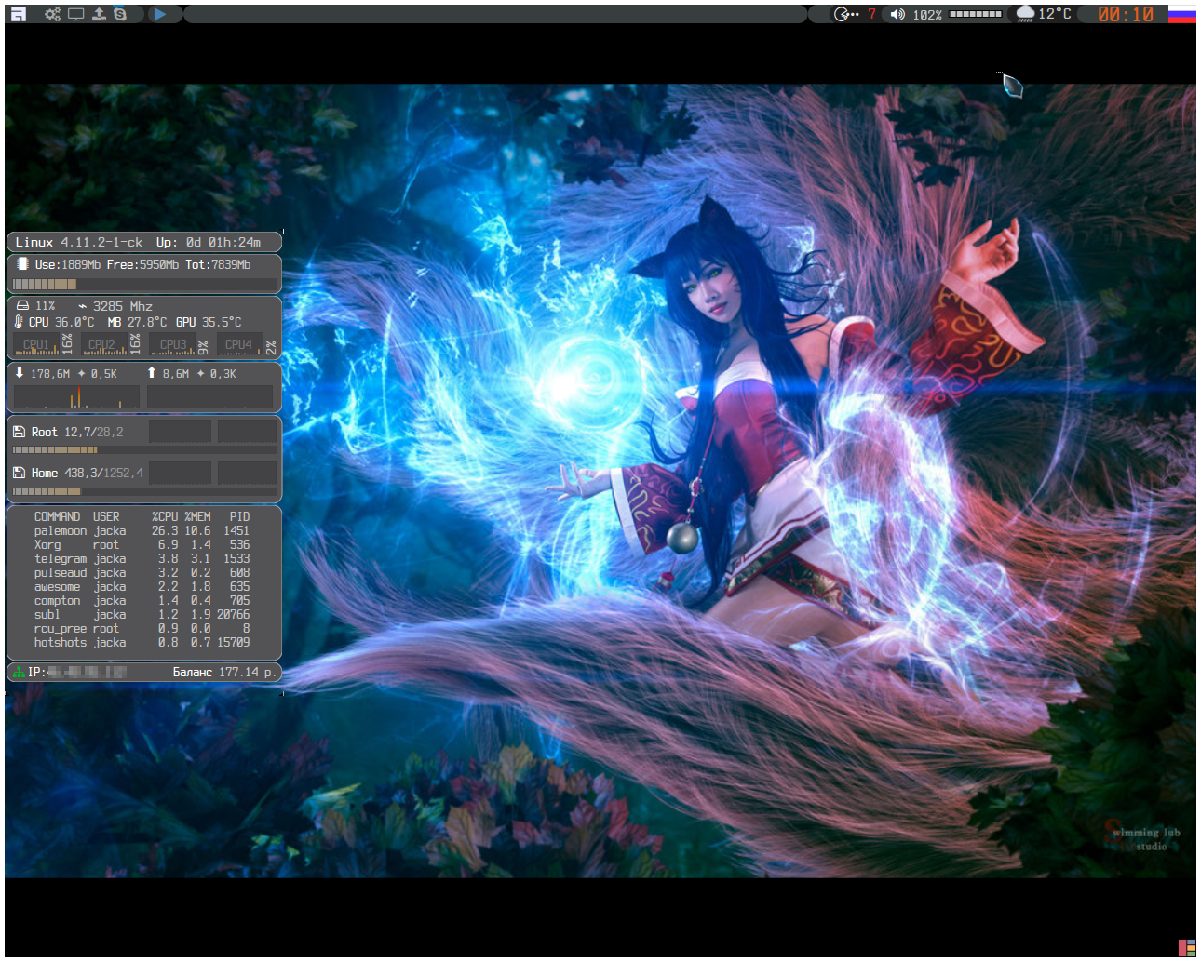This screenshot has height=962, width=1201.
Task: Click the Pacman updates icon
Action: pos(845,14)
